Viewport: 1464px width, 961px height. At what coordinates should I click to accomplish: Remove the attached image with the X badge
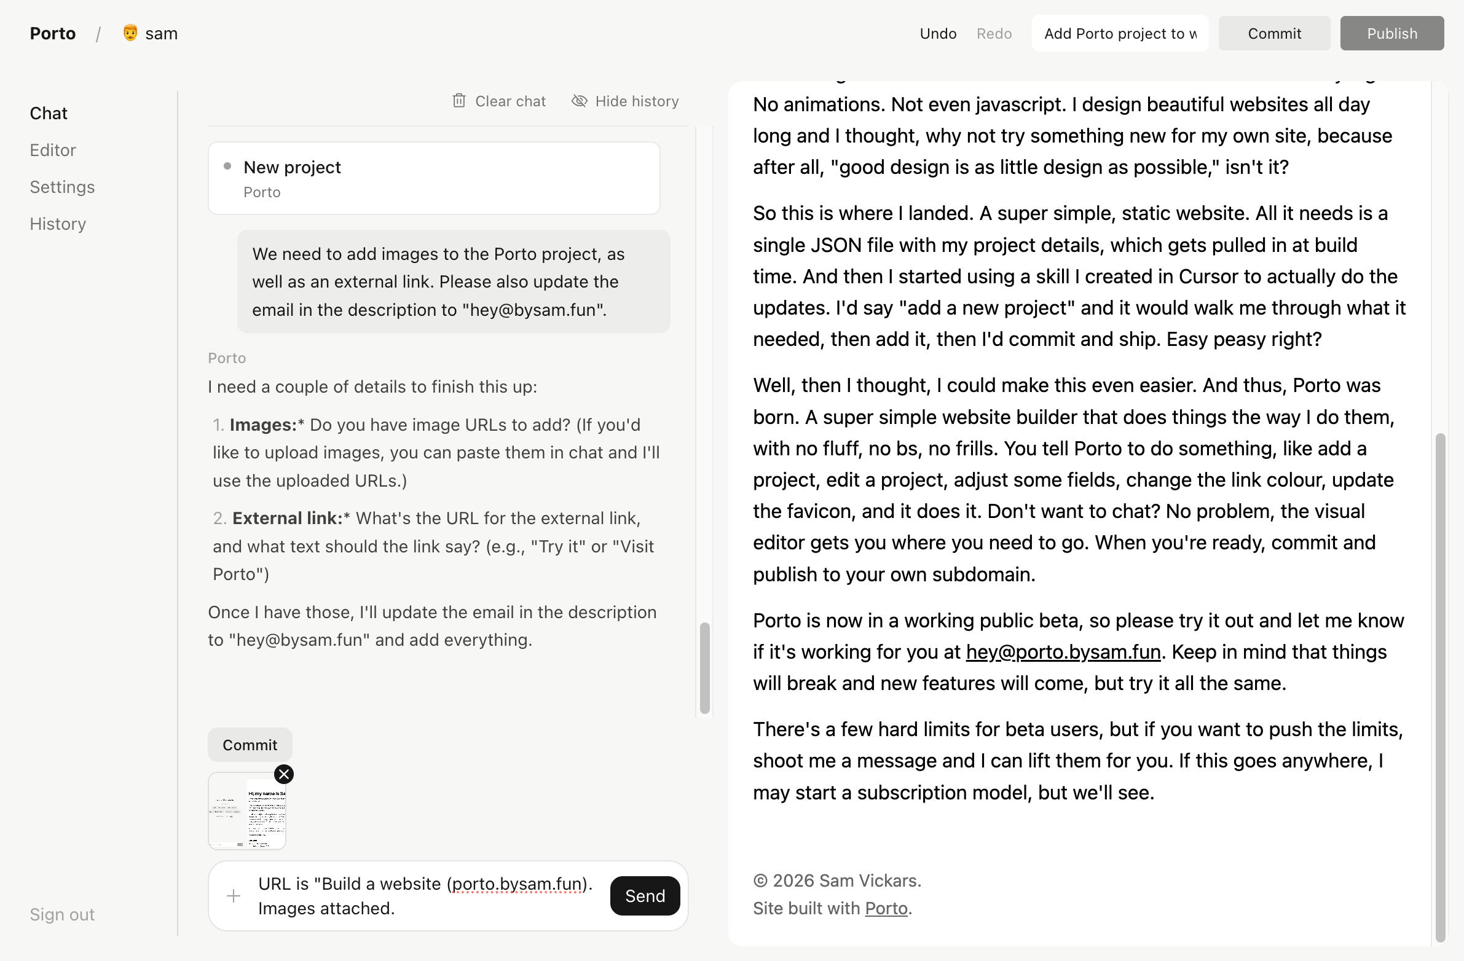click(x=283, y=774)
